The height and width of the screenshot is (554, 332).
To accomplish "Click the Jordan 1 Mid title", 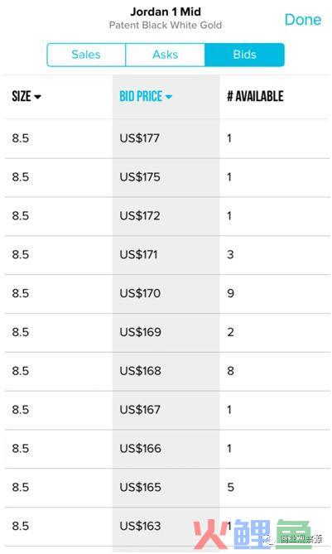I will coord(166,12).
